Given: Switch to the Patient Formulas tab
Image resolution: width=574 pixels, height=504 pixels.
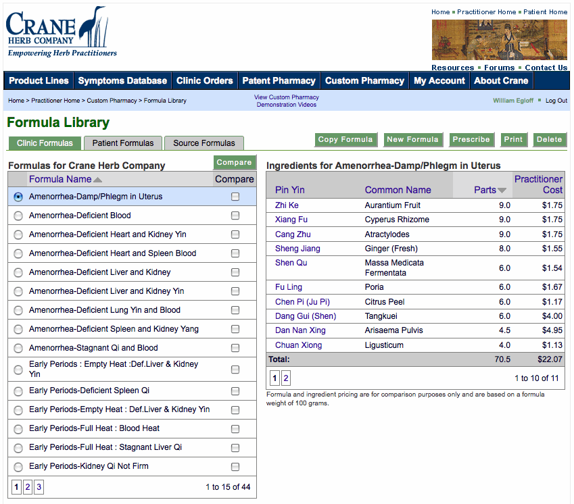Looking at the screenshot, I should click(x=123, y=143).
